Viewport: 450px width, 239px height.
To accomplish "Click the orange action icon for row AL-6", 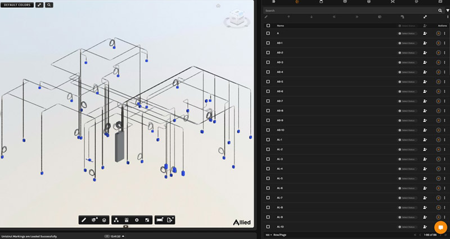I will [438, 188].
